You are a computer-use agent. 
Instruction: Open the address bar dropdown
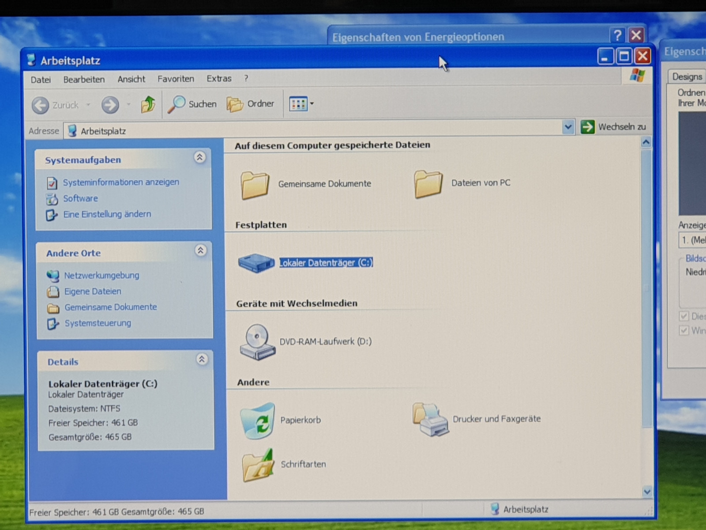click(568, 128)
